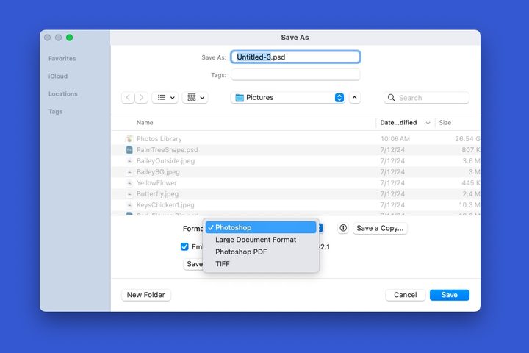Screen dimensions: 529x353
Task: Select Photoshop format option
Action: 261,227
